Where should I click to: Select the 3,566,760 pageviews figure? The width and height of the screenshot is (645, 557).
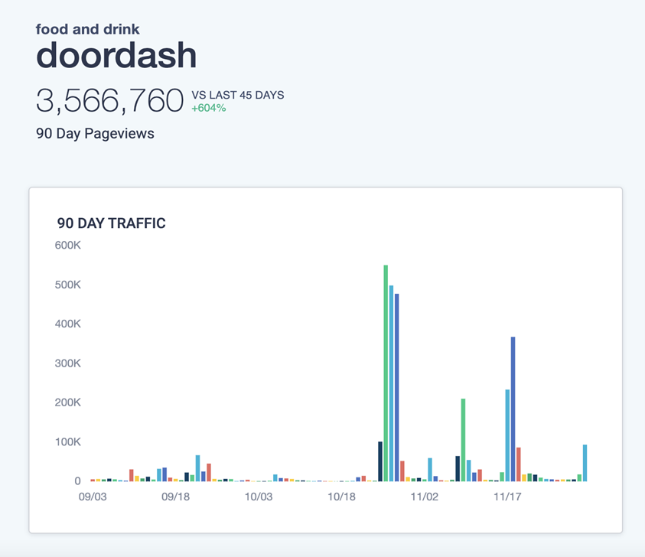[x=110, y=101]
